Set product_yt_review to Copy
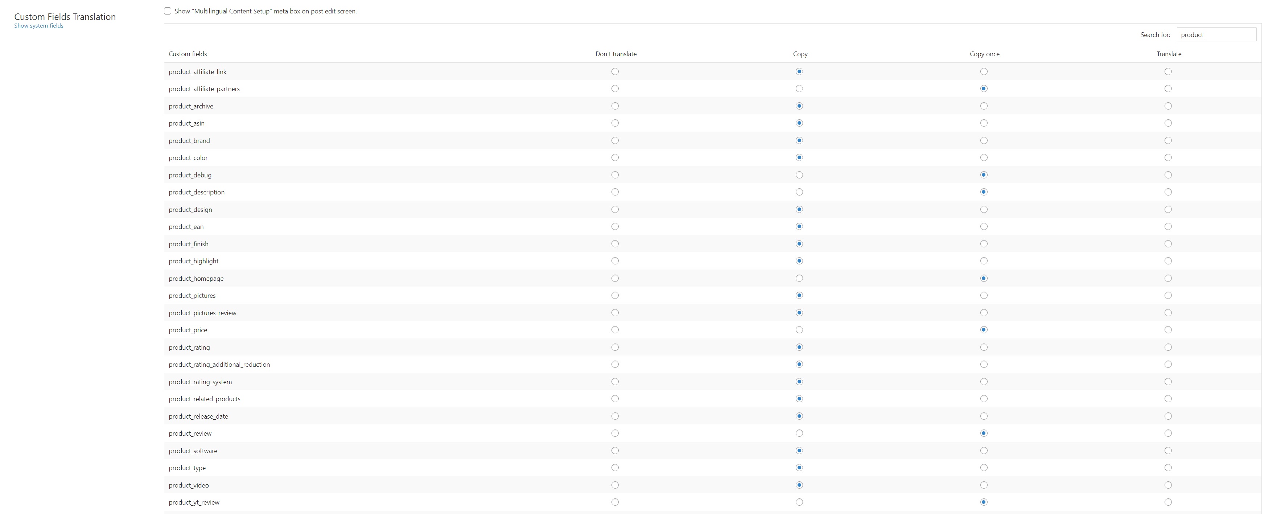Viewport: 1281px width, 514px height. [799, 502]
